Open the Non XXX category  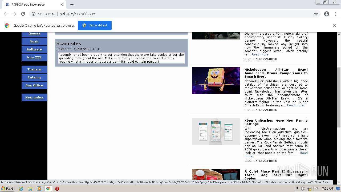(x=34, y=57)
